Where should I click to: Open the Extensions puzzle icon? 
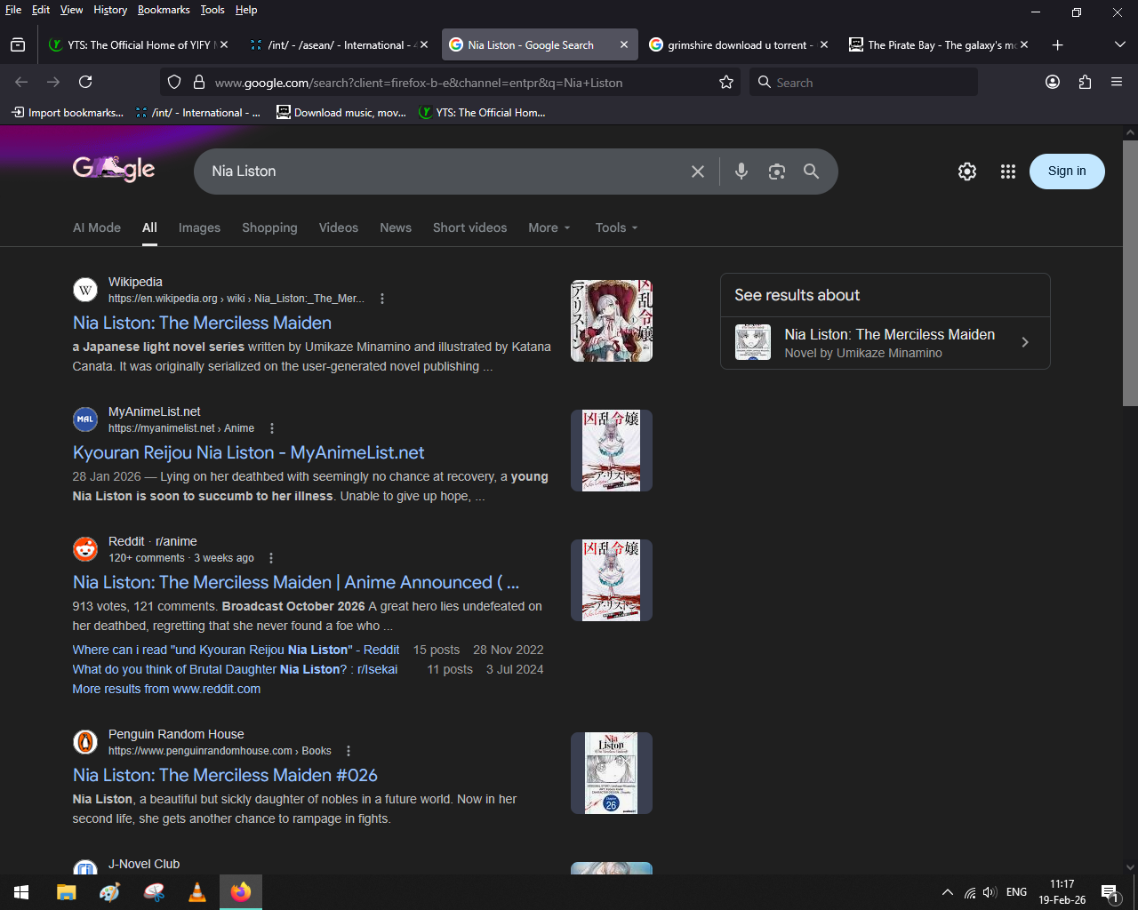tap(1085, 82)
